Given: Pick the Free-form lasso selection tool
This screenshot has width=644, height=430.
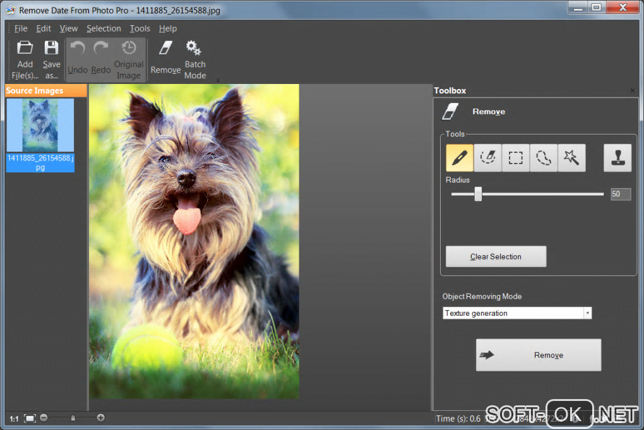Looking at the screenshot, I should point(544,158).
